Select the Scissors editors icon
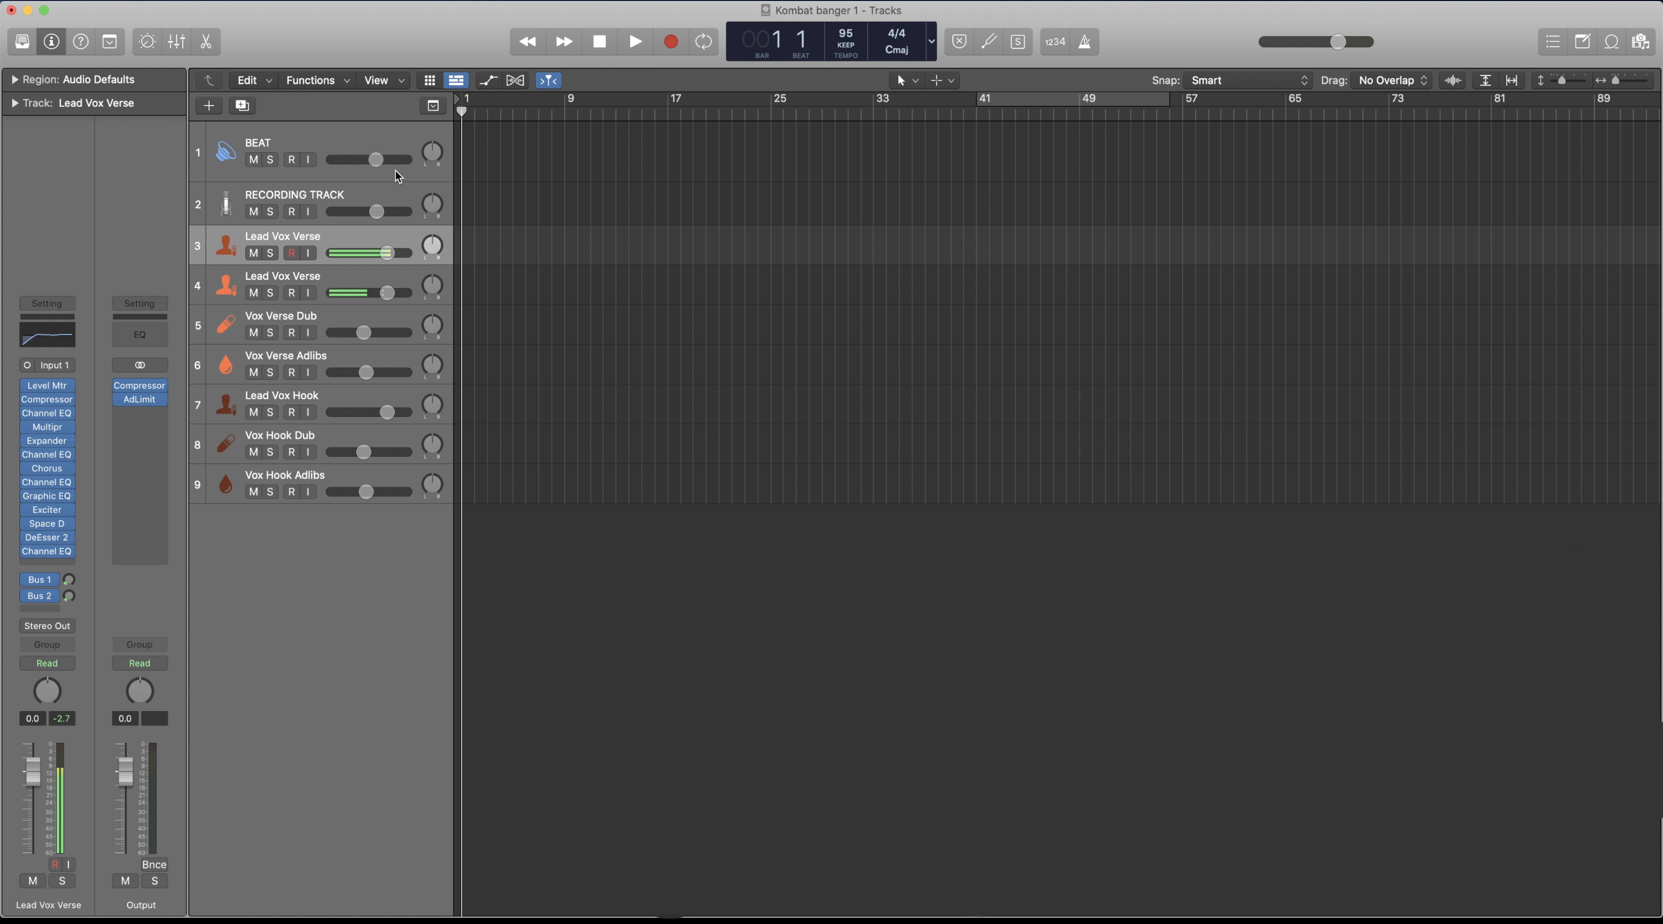 [x=206, y=42]
